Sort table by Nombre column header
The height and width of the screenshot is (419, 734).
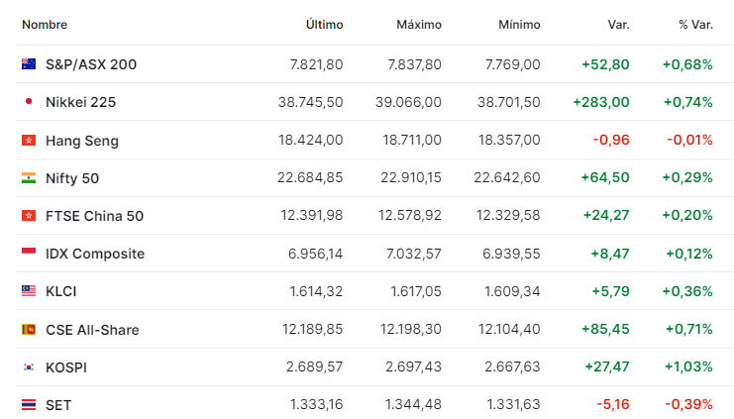(45, 25)
